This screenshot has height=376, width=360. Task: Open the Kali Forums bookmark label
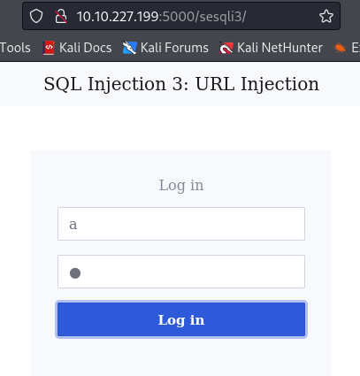coord(174,48)
